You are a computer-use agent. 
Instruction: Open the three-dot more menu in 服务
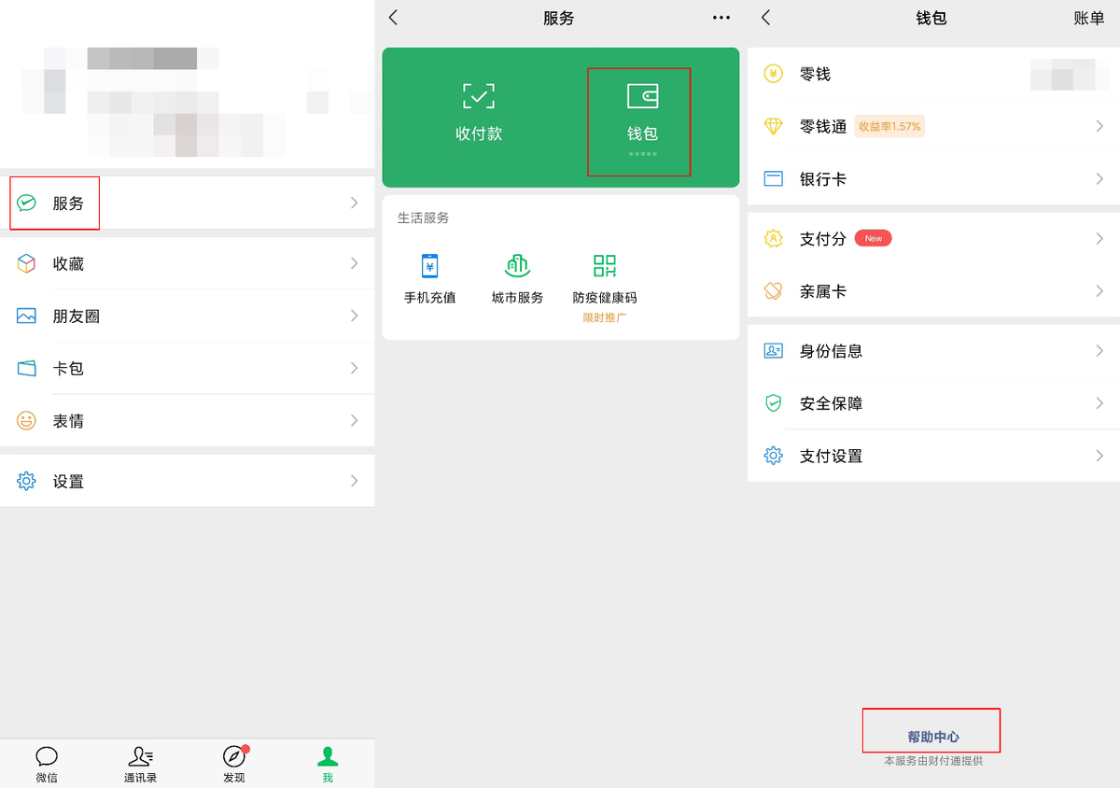coord(721,18)
